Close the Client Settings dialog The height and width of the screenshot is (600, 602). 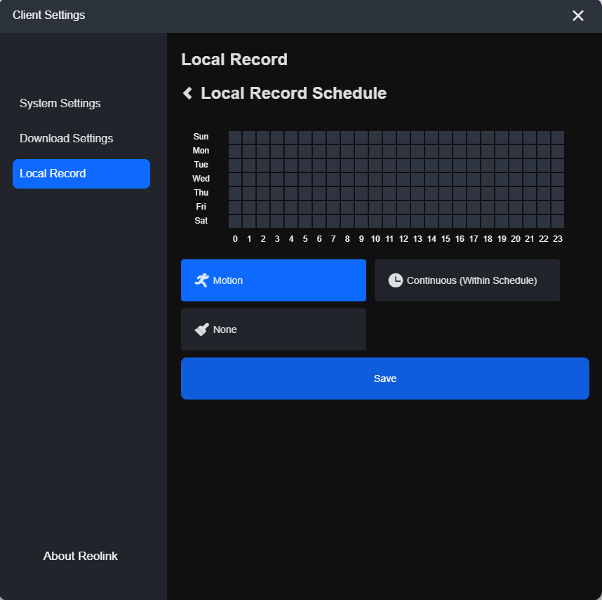click(x=578, y=15)
